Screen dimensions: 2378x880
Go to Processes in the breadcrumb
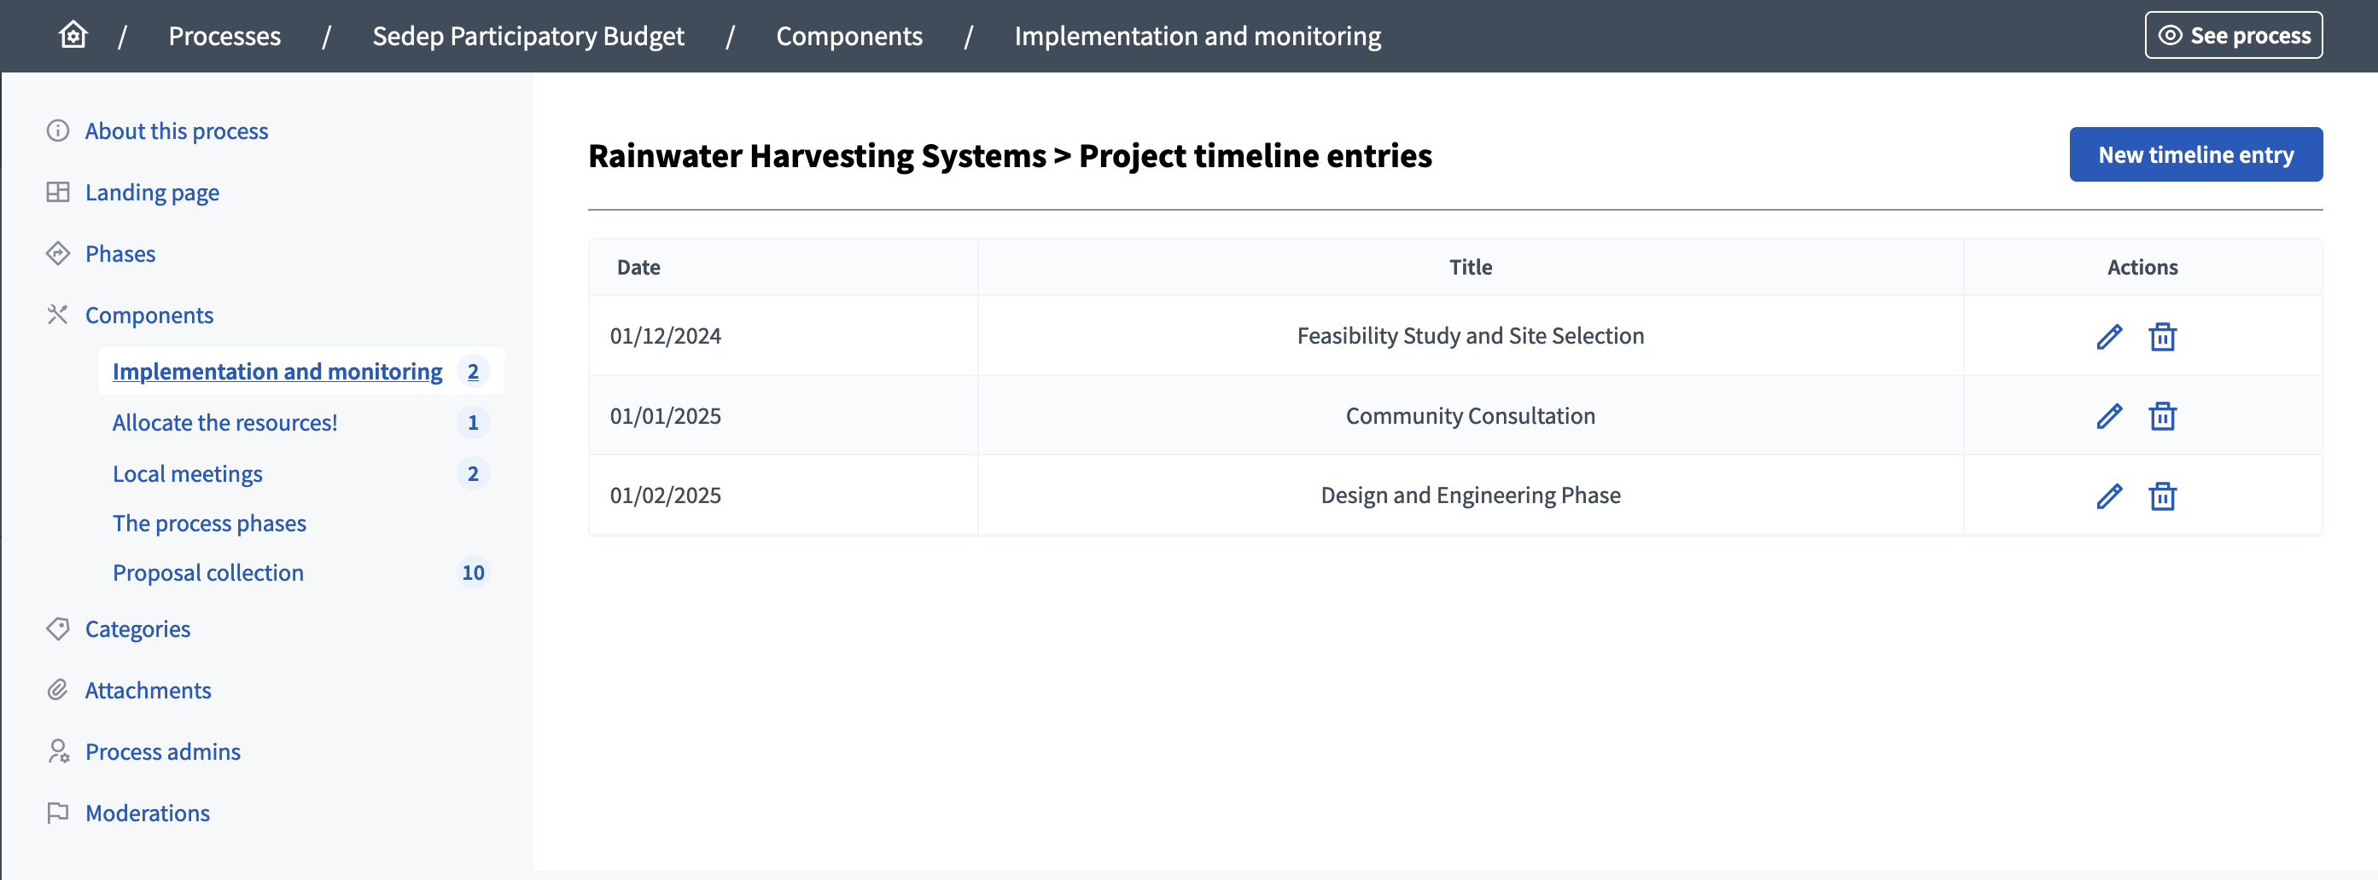pyautogui.click(x=224, y=36)
